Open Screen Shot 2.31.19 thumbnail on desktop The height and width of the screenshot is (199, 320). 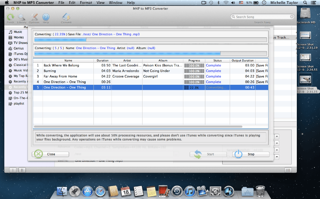(x=305, y=35)
